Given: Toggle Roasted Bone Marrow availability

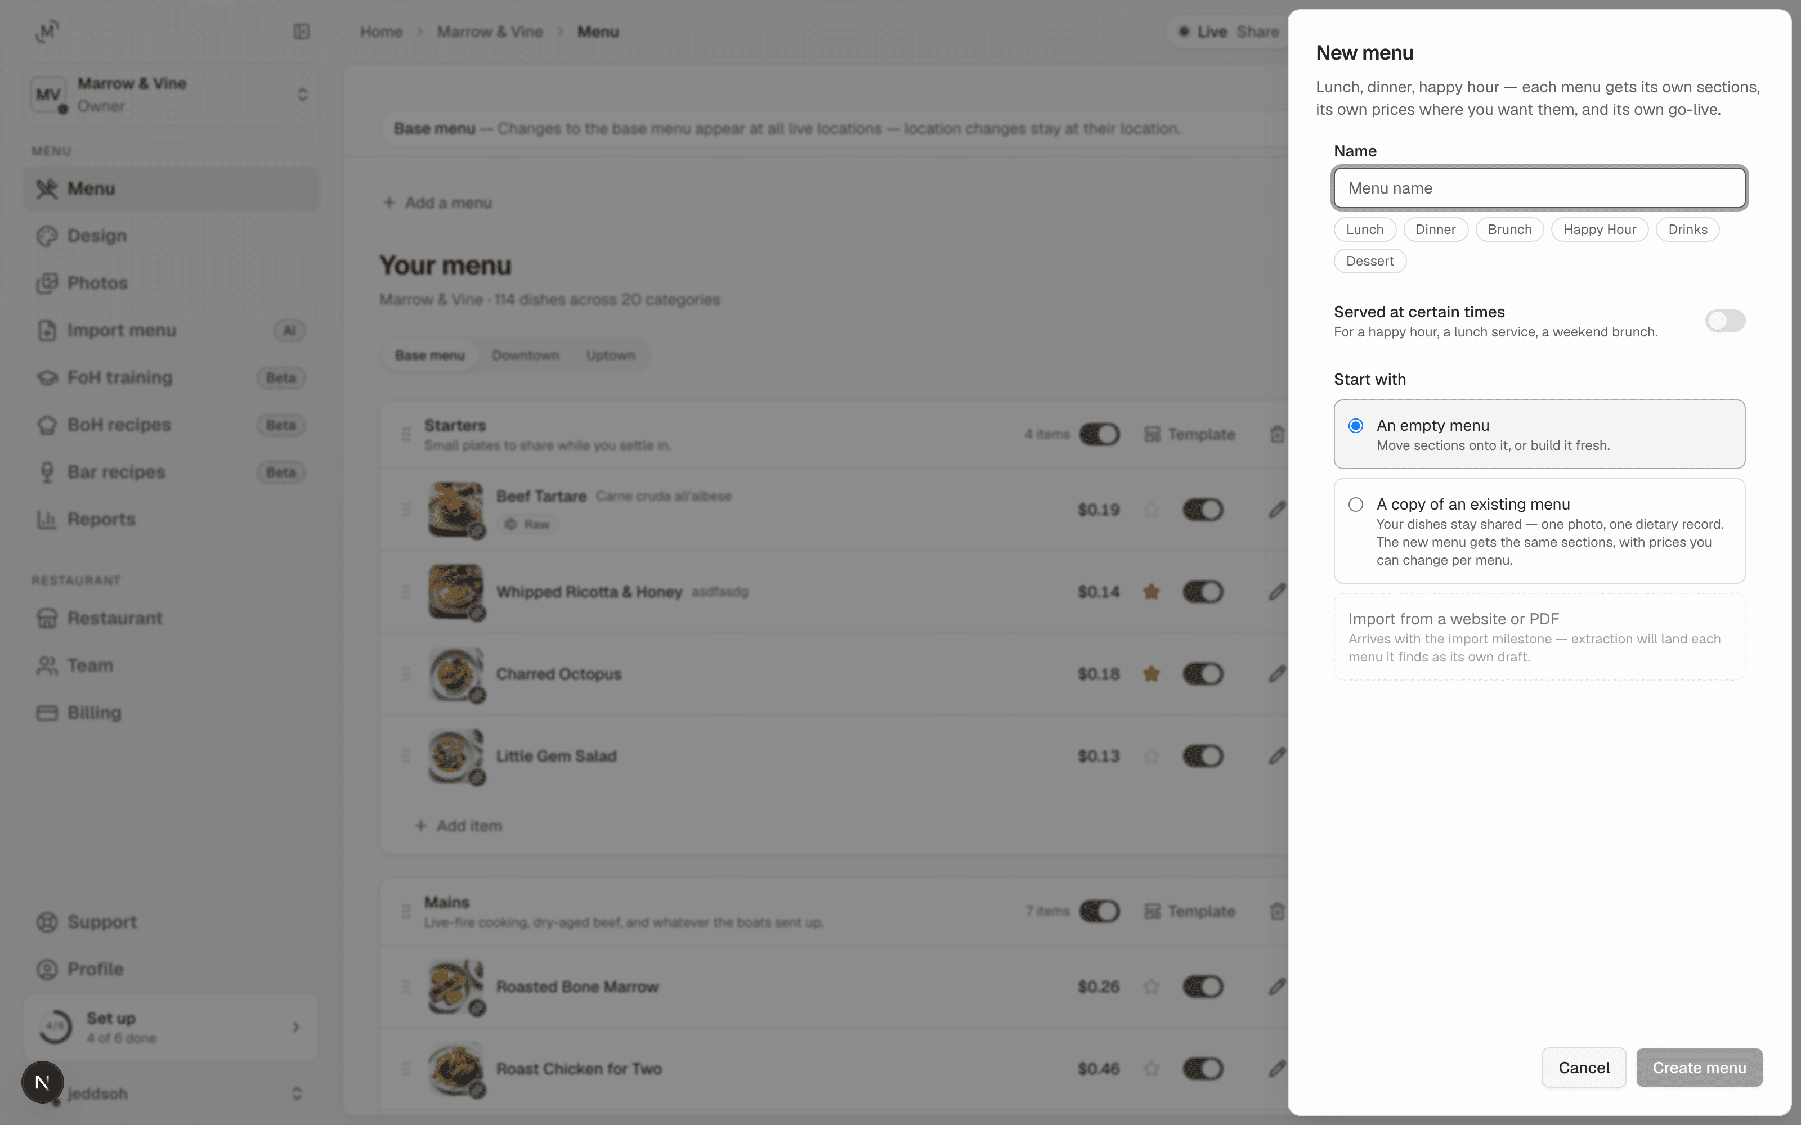Looking at the screenshot, I should [1203, 987].
